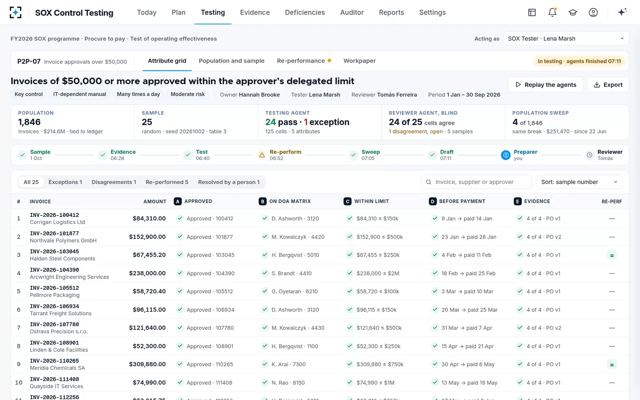Screen dimensions: 640x400
Task: Show the Re-performed 5 filter
Action: point(167,182)
